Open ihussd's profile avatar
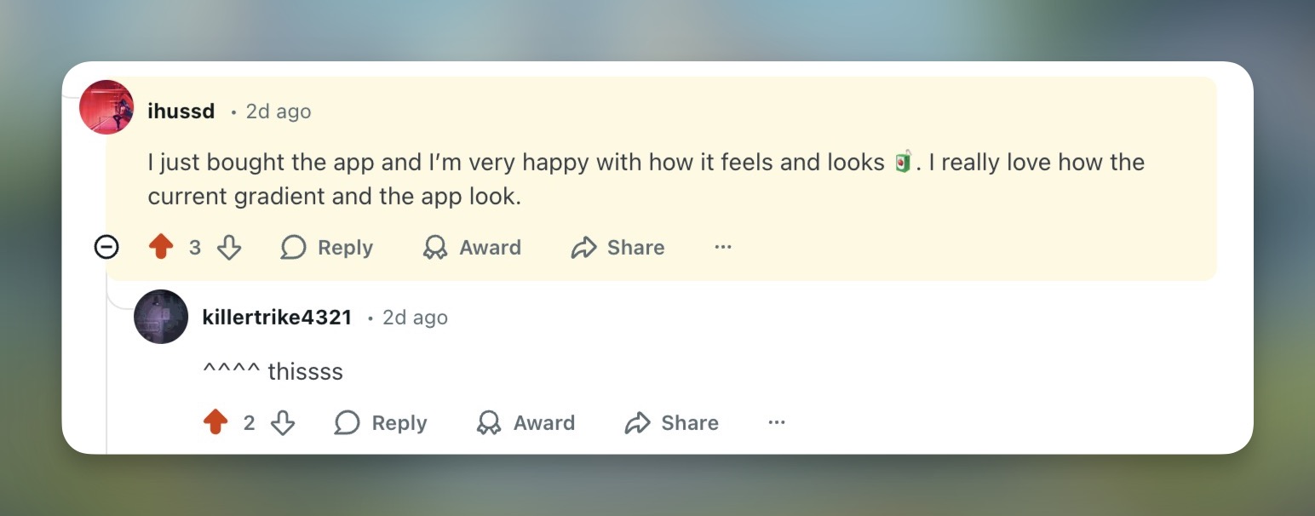The width and height of the screenshot is (1315, 516). pyautogui.click(x=106, y=107)
